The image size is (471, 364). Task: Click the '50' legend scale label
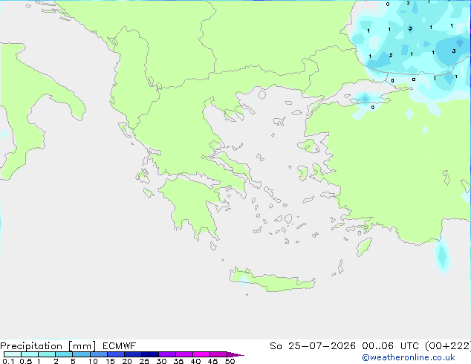pyautogui.click(x=230, y=361)
